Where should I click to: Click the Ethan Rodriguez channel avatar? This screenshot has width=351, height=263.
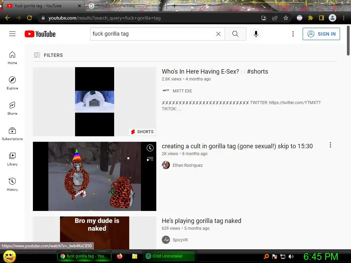point(166,165)
